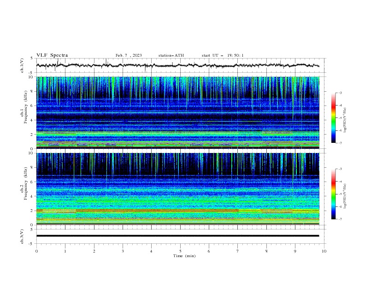Click the "3" tick on the time axis
This screenshot has height=282, width=365.
click(123, 251)
